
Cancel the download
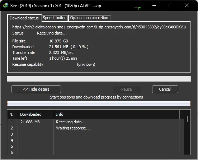(165, 89)
